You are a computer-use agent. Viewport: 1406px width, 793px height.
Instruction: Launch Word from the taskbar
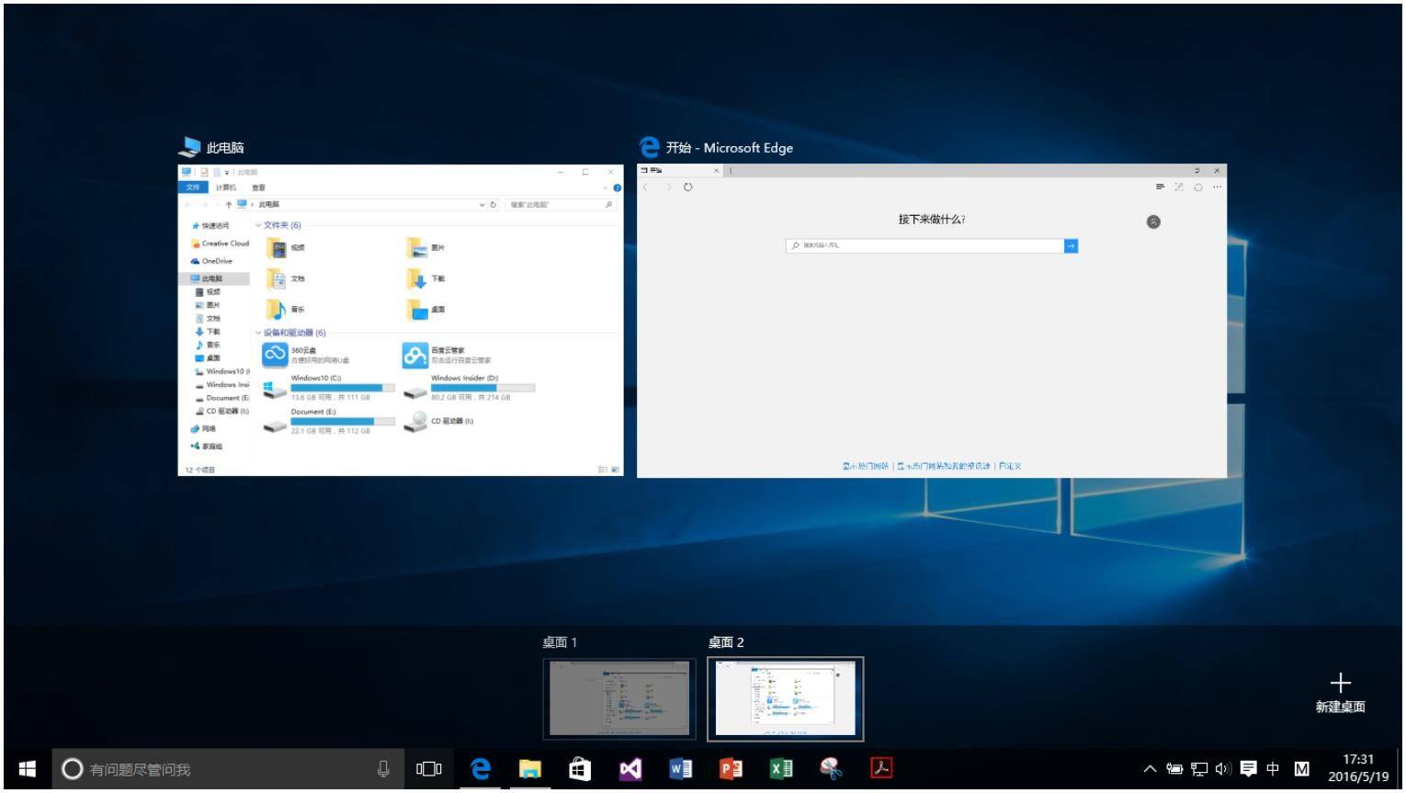[x=681, y=768]
